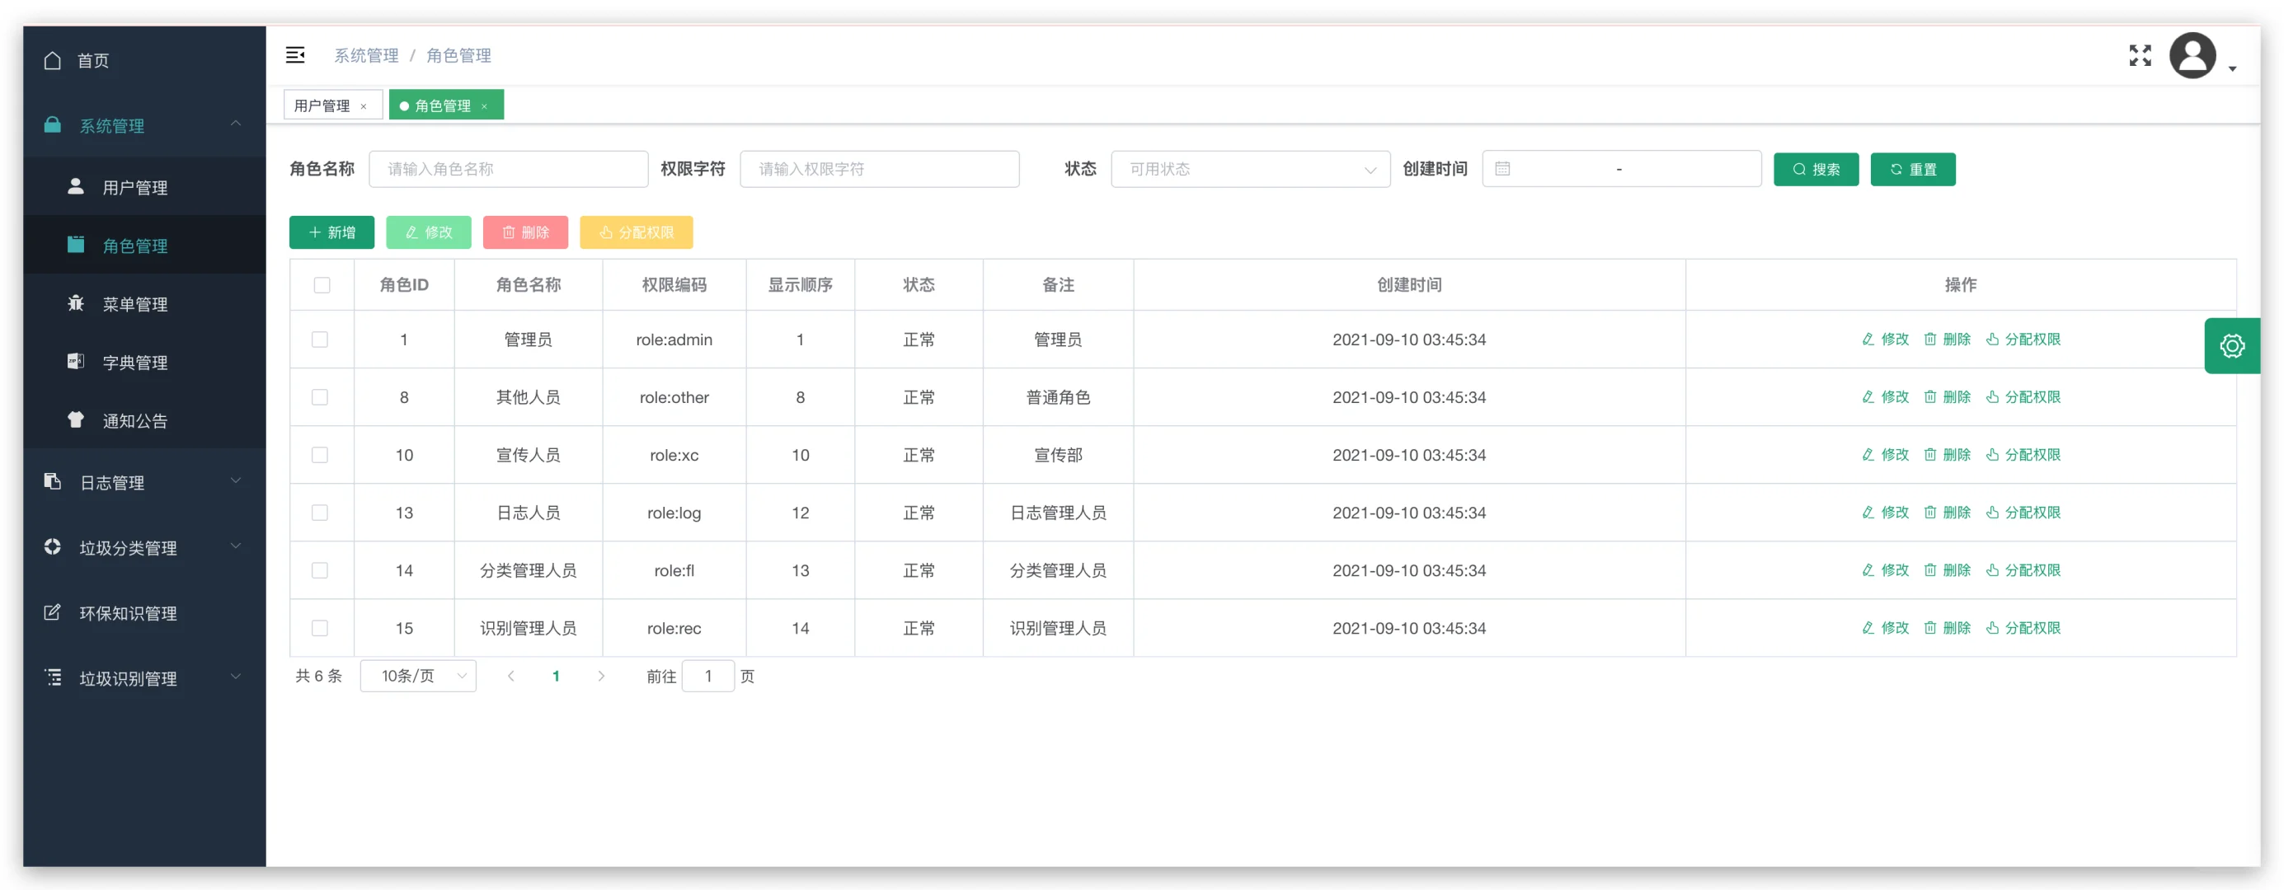
Task: Open the 可用状态 status dropdown
Action: tap(1249, 168)
